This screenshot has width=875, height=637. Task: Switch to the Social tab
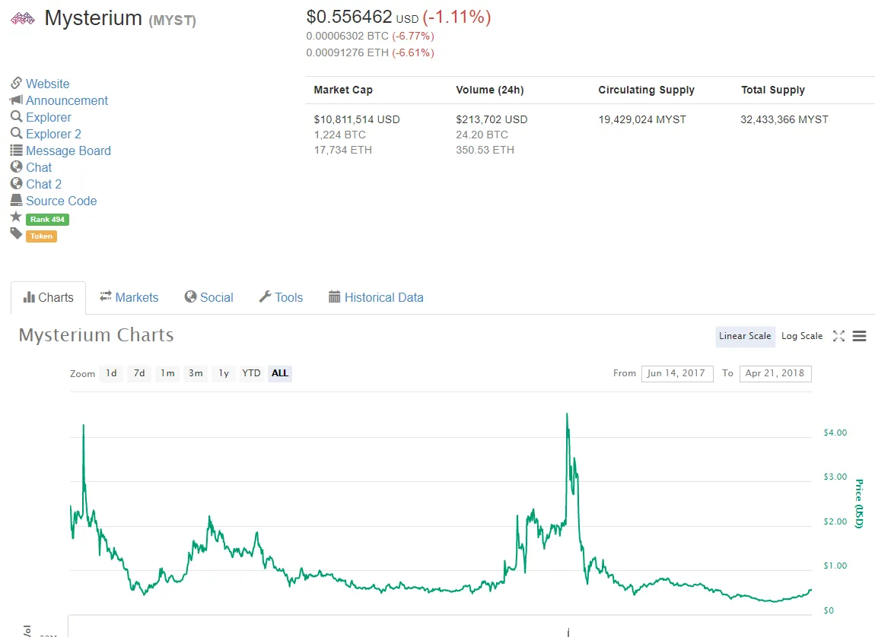(208, 298)
